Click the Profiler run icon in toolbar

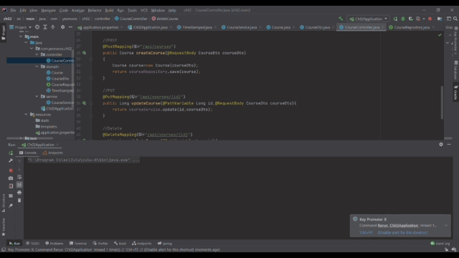418,19
